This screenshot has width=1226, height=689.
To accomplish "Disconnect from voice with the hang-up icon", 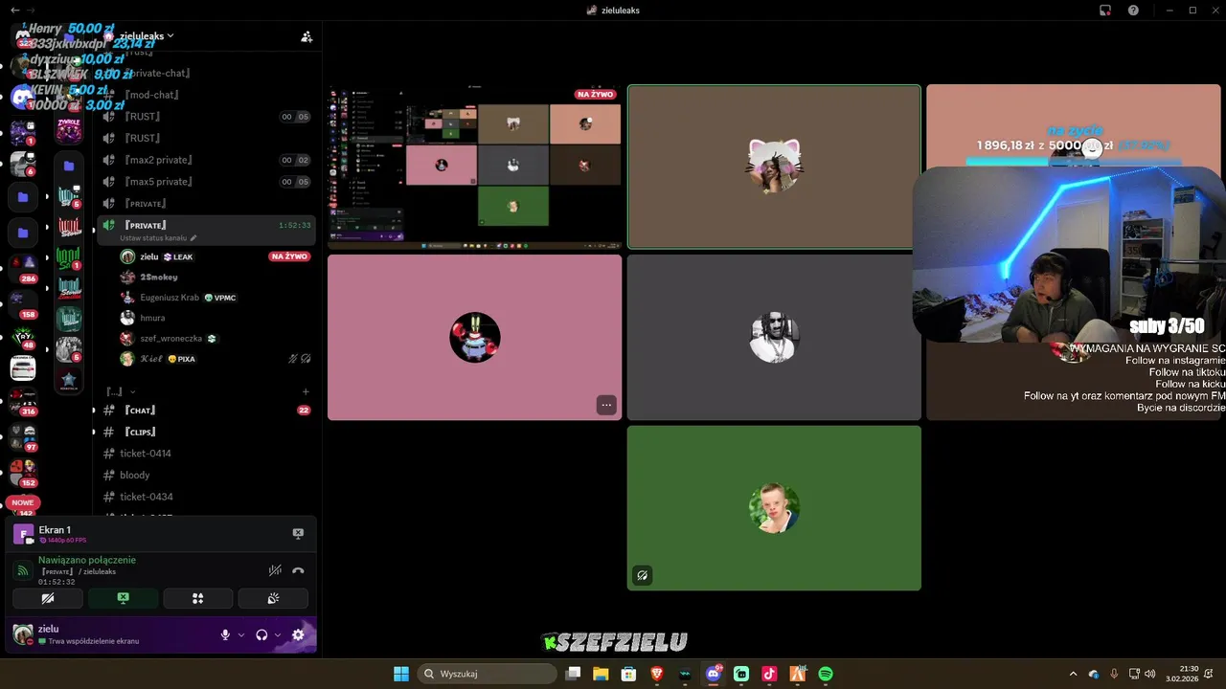I will pos(298,570).
